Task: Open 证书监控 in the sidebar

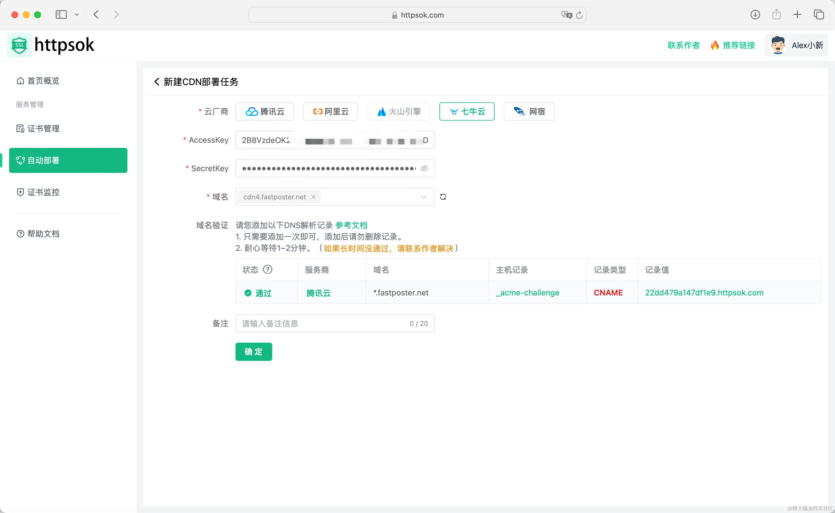Action: (x=43, y=192)
